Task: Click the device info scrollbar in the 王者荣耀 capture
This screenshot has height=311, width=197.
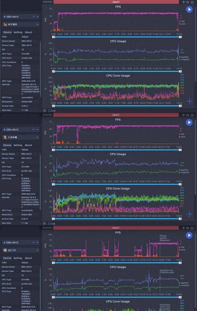Action: pos(41,181)
